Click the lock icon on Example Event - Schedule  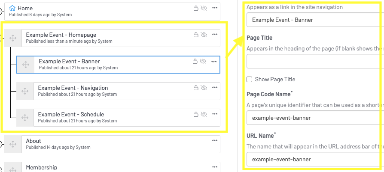click(x=195, y=114)
